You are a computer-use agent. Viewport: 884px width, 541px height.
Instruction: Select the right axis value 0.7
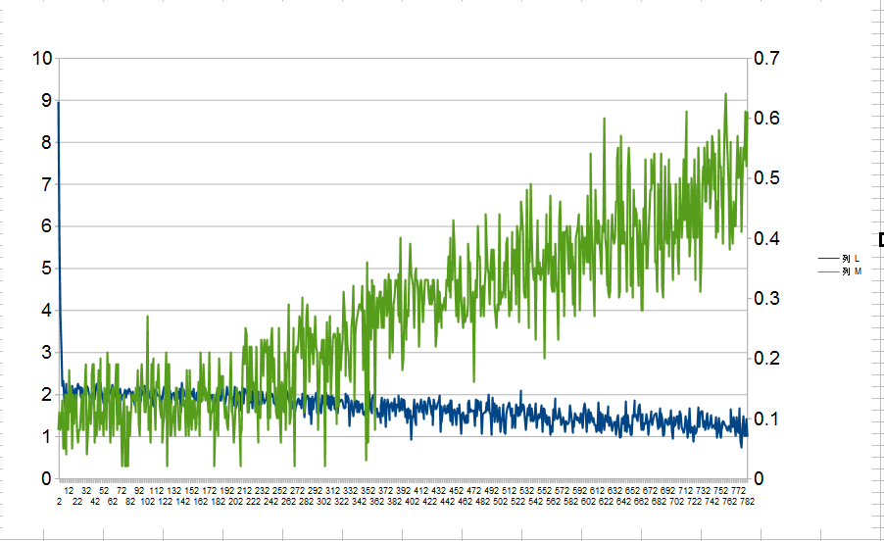pos(766,58)
